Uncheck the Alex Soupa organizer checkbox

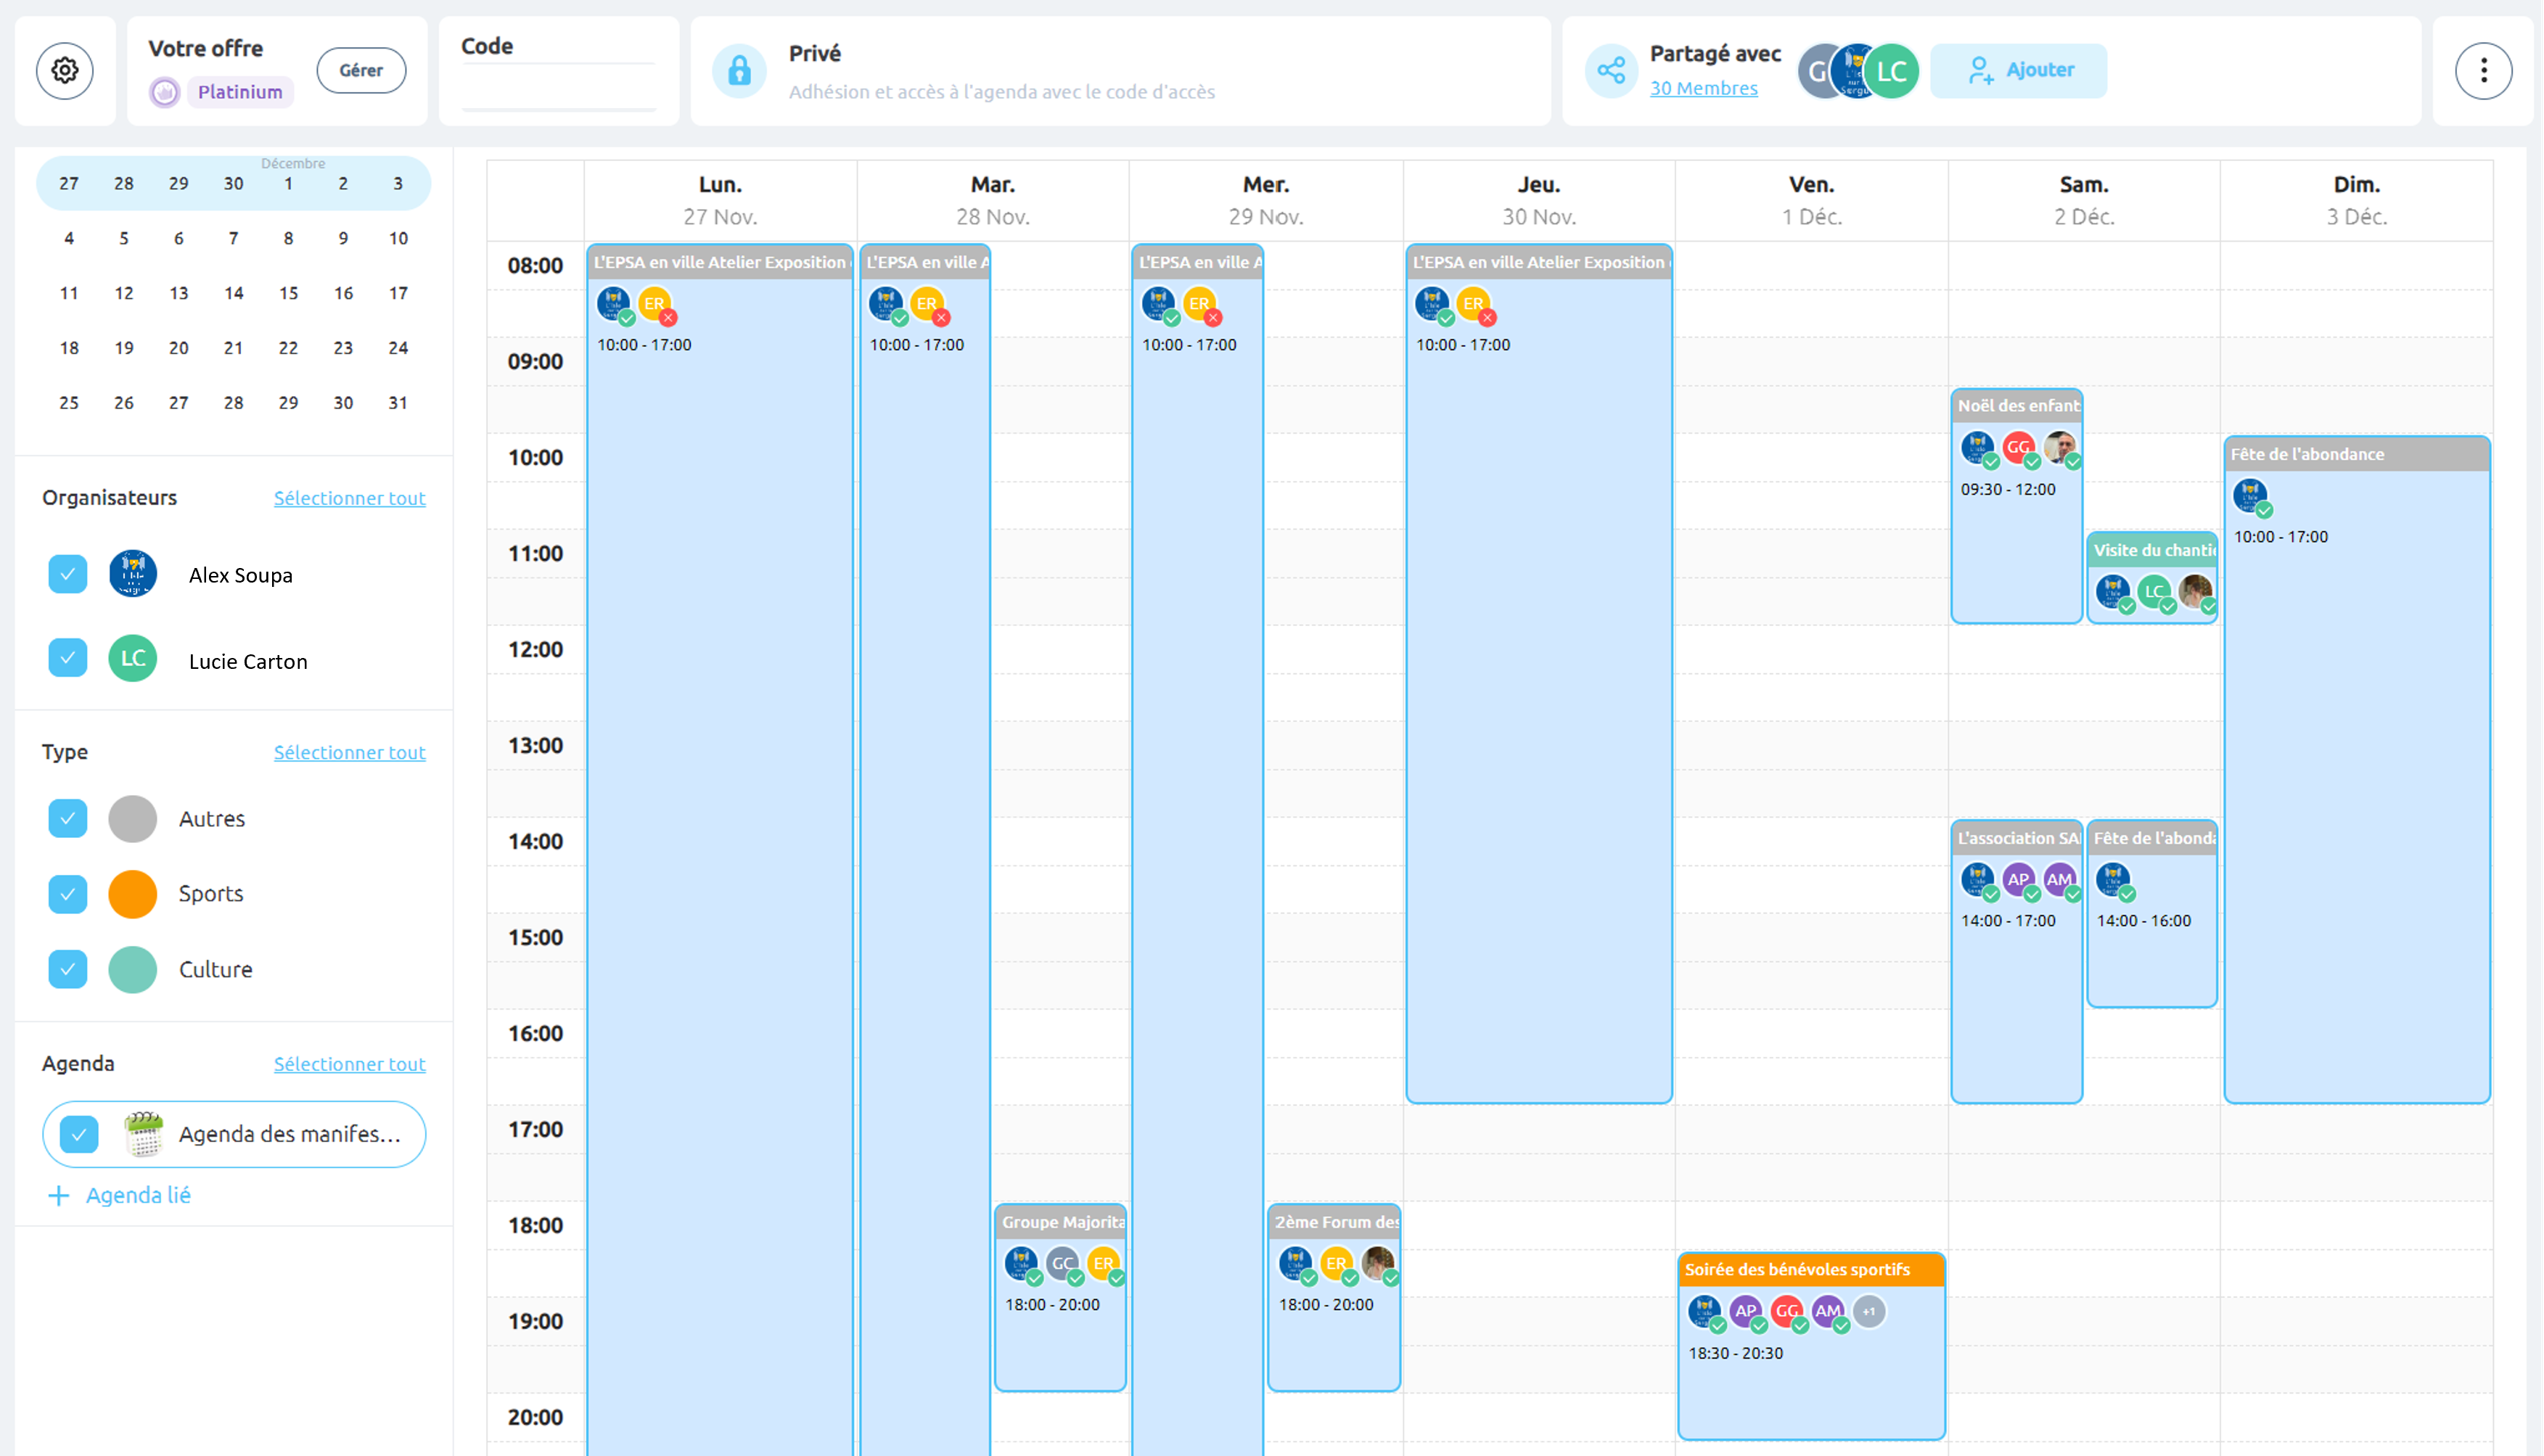coord(68,574)
